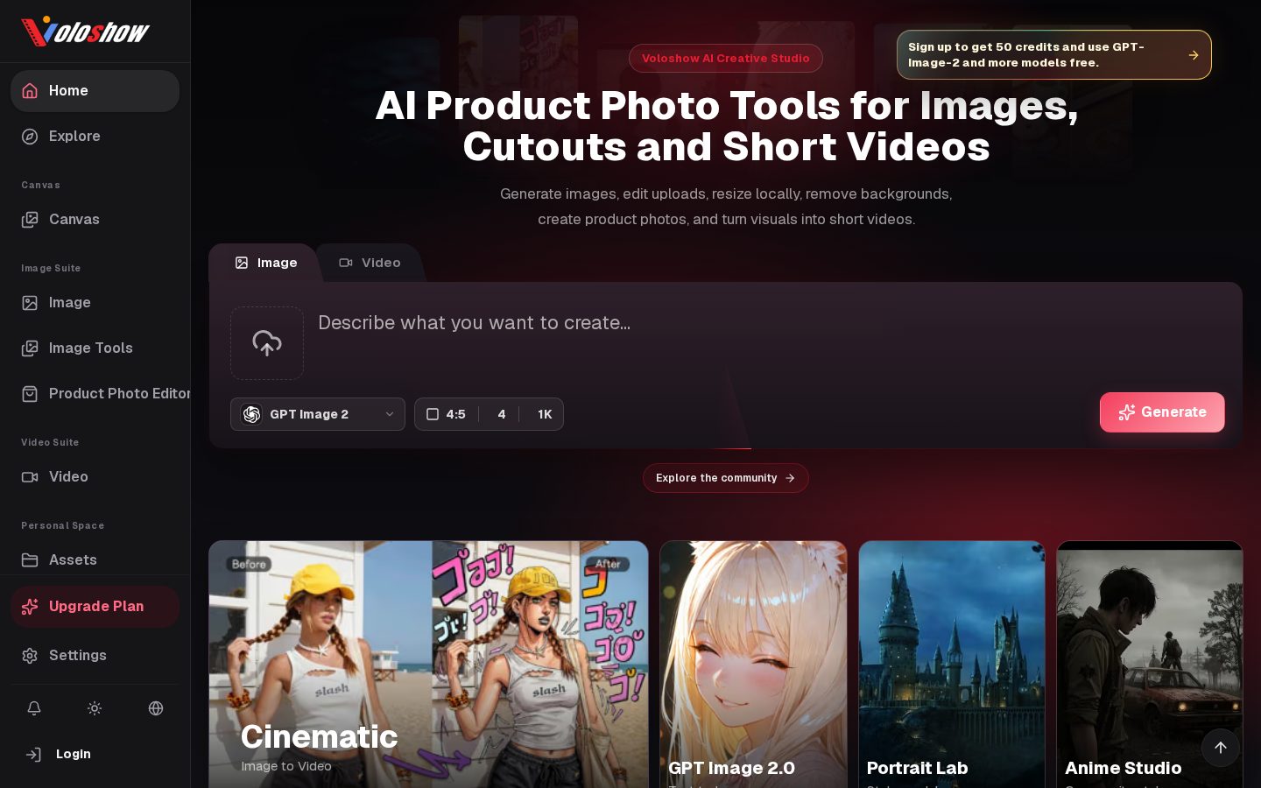Open the sign up for 50 credits banner
The width and height of the screenshot is (1261, 788).
tap(1054, 55)
